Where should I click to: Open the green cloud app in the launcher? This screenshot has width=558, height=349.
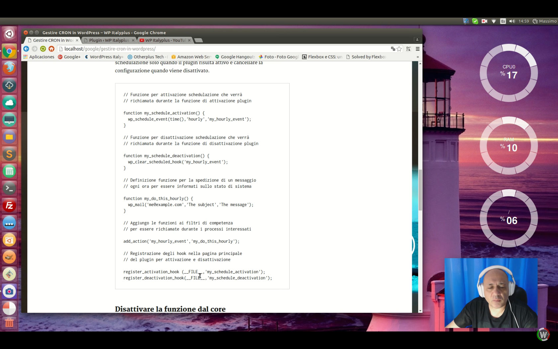(9, 103)
